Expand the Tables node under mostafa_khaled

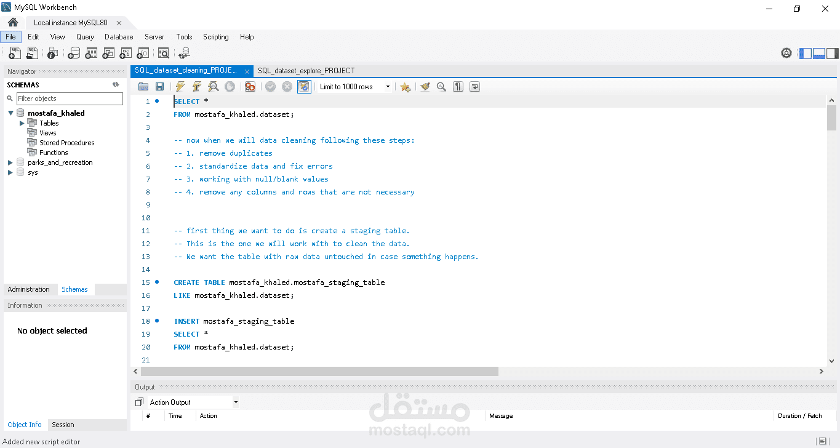pyautogui.click(x=22, y=122)
